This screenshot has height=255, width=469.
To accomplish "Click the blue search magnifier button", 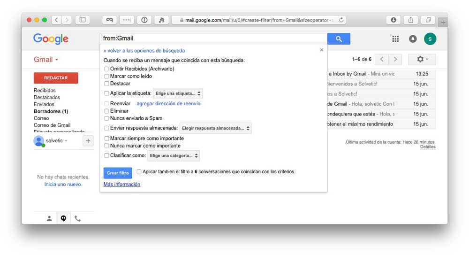I will click(x=339, y=39).
